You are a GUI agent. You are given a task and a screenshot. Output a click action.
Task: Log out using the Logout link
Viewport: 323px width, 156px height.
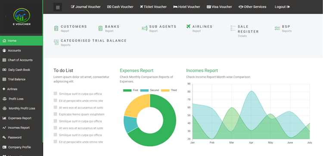tap(282, 7)
